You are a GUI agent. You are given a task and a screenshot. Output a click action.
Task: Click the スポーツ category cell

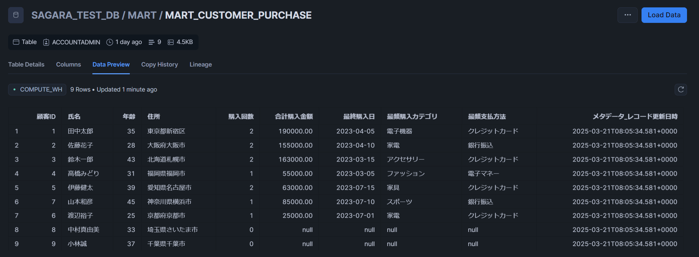400,201
